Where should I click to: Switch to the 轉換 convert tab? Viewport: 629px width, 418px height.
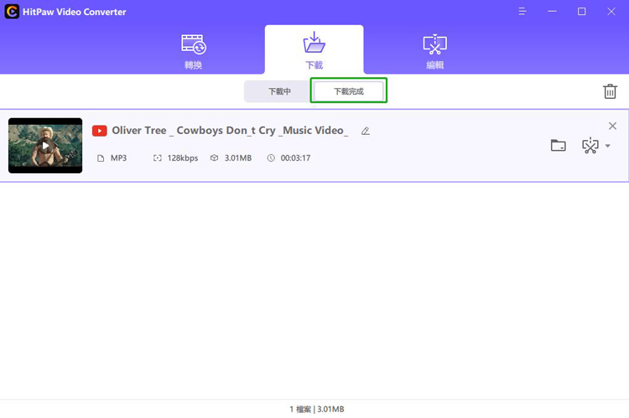(194, 52)
